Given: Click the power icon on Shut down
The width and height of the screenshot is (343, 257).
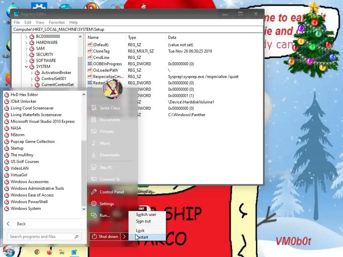Looking at the screenshot, I should [x=94, y=237].
